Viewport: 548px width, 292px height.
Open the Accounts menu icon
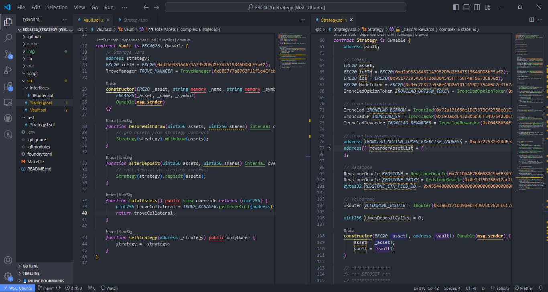[8, 261]
